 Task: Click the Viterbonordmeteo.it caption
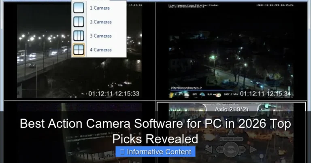pyautogui.click(x=186, y=88)
